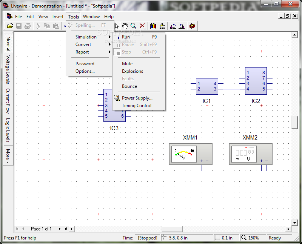Click the Explorer star toolbar icon
This screenshot has width=302, height=244.
(x=162, y=26)
